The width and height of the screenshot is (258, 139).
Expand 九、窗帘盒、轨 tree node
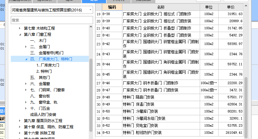coord(26,102)
